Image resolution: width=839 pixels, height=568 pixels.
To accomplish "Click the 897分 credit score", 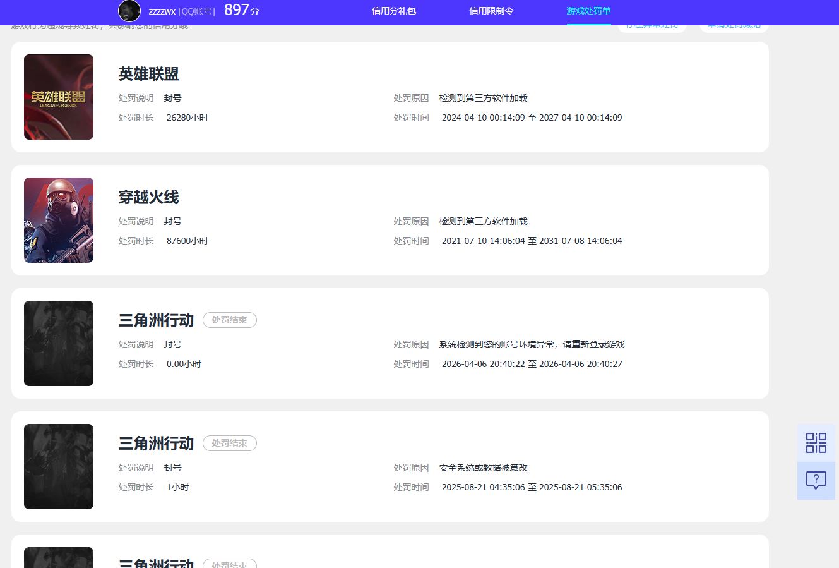I will tap(241, 10).
